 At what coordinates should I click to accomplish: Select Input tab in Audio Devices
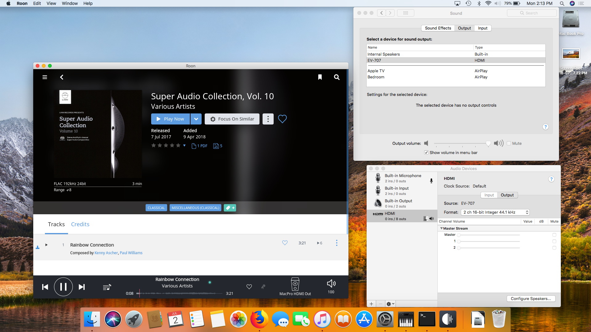pyautogui.click(x=489, y=195)
